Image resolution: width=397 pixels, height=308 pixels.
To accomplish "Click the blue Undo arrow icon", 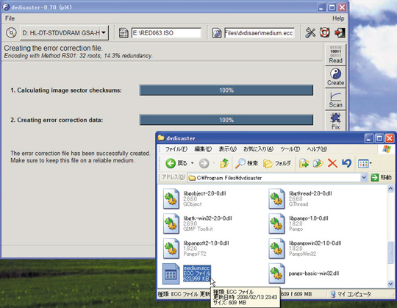I will (346, 163).
